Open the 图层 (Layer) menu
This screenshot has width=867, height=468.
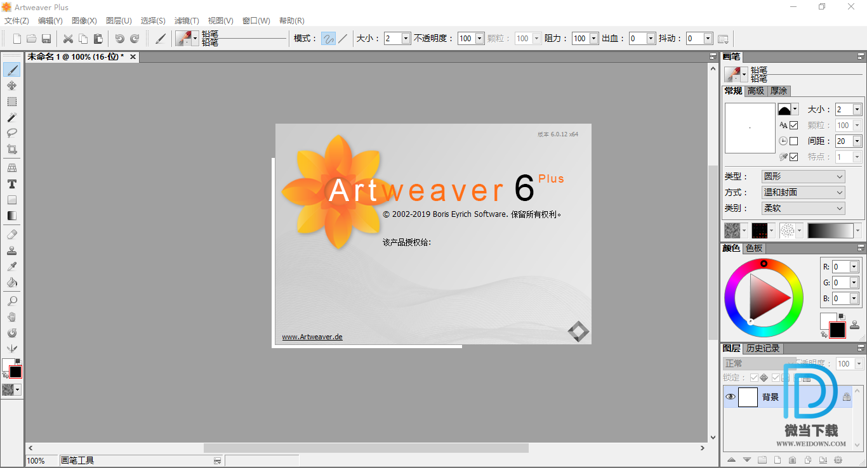click(119, 21)
